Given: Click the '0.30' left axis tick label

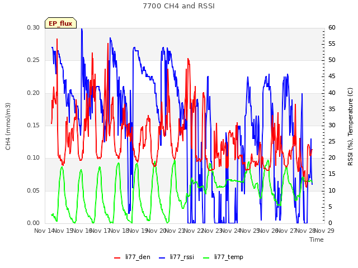Looking at the screenshot, I should click(34, 27).
